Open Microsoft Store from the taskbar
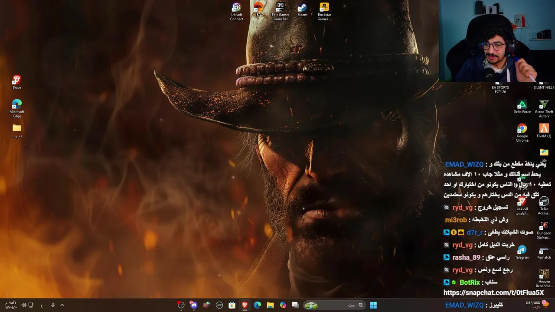Screen dimensions: 555x312 [x=232, y=305]
